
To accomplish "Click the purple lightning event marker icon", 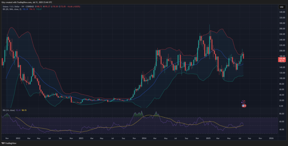I will pos(244,102).
